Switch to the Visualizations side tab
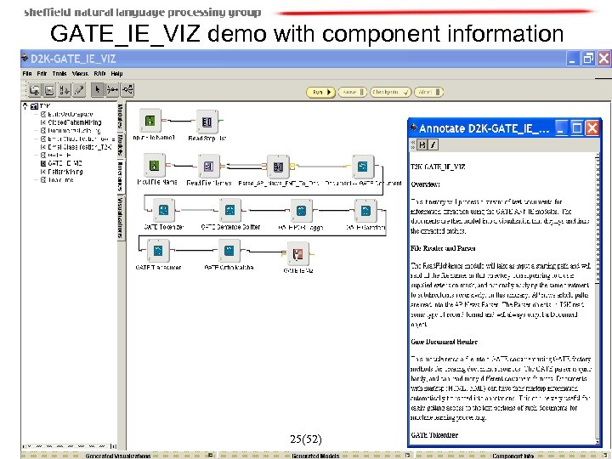The height and width of the screenshot is (459, 612). (121, 217)
